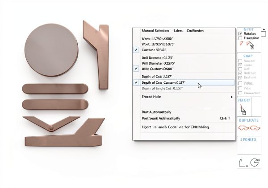Click the INPUT panel heading

248,29
